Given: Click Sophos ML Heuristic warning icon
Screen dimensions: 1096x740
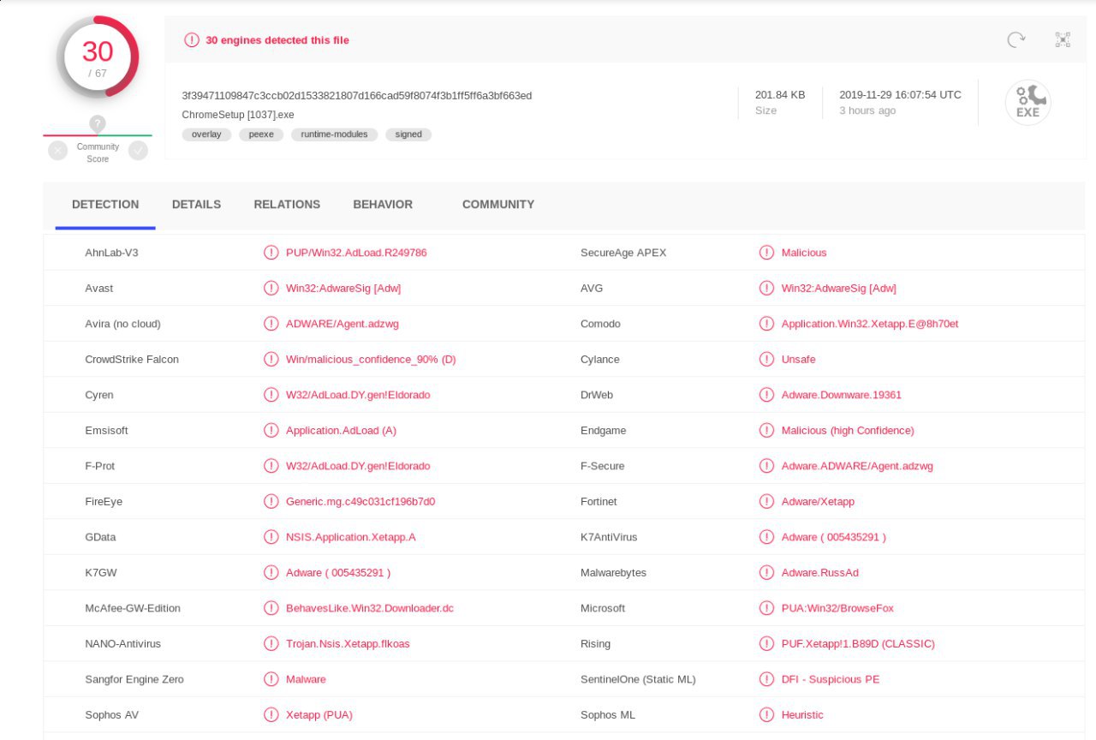Looking at the screenshot, I should [766, 715].
